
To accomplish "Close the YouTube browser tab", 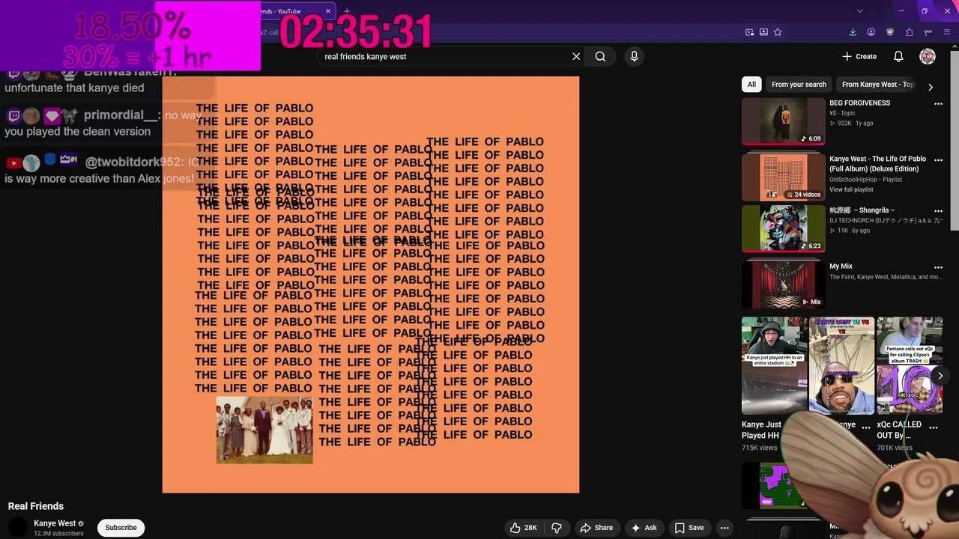I will click(x=327, y=11).
